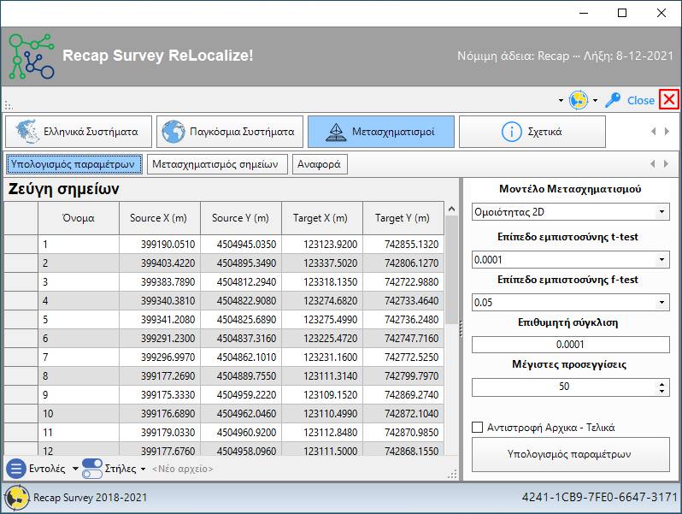Click the Επιθυμητή σύγκλιση input field
This screenshot has width=682, height=514.
pos(570,344)
